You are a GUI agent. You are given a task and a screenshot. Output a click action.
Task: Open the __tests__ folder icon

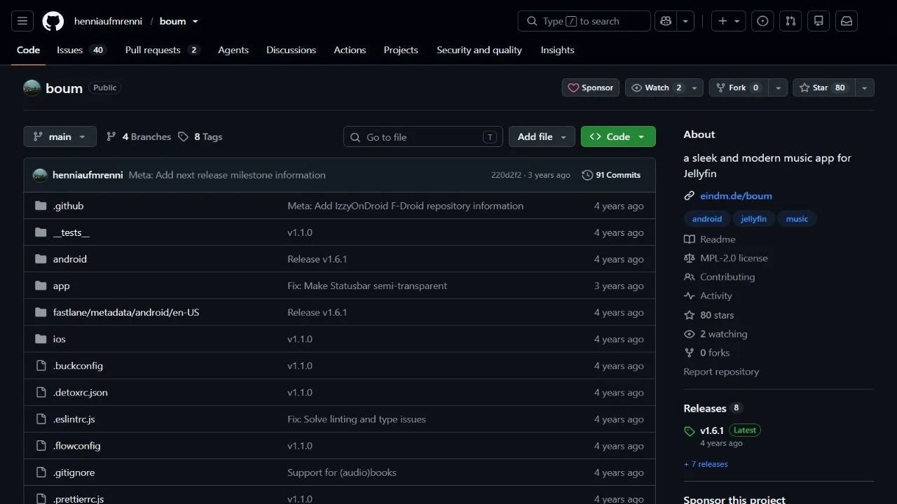[41, 232]
